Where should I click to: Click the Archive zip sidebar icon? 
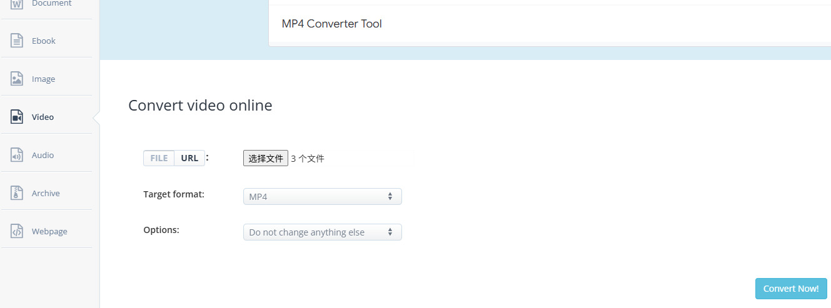(x=17, y=193)
